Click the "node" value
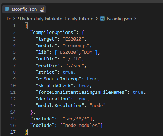Image resolution: width=163 pixels, height=136 pixels. pyautogui.click(x=98, y=106)
